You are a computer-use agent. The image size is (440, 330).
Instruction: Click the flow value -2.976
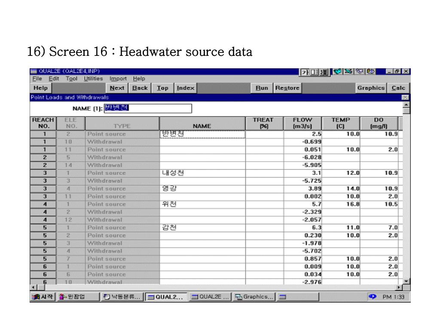[x=312, y=282]
